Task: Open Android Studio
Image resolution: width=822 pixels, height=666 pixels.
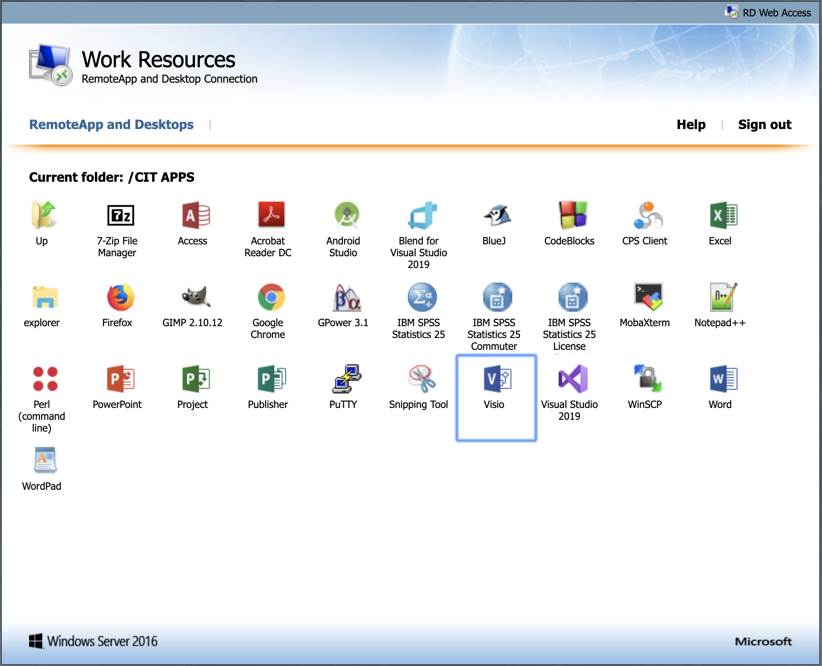Action: click(343, 229)
